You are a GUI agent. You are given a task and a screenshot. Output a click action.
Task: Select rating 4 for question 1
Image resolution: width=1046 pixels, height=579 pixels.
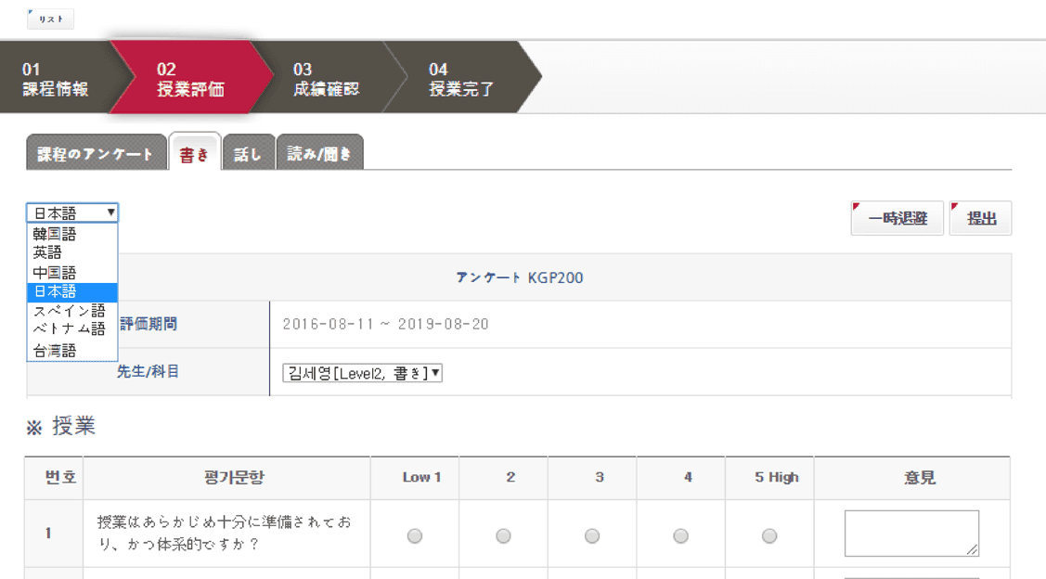pyautogui.click(x=681, y=535)
